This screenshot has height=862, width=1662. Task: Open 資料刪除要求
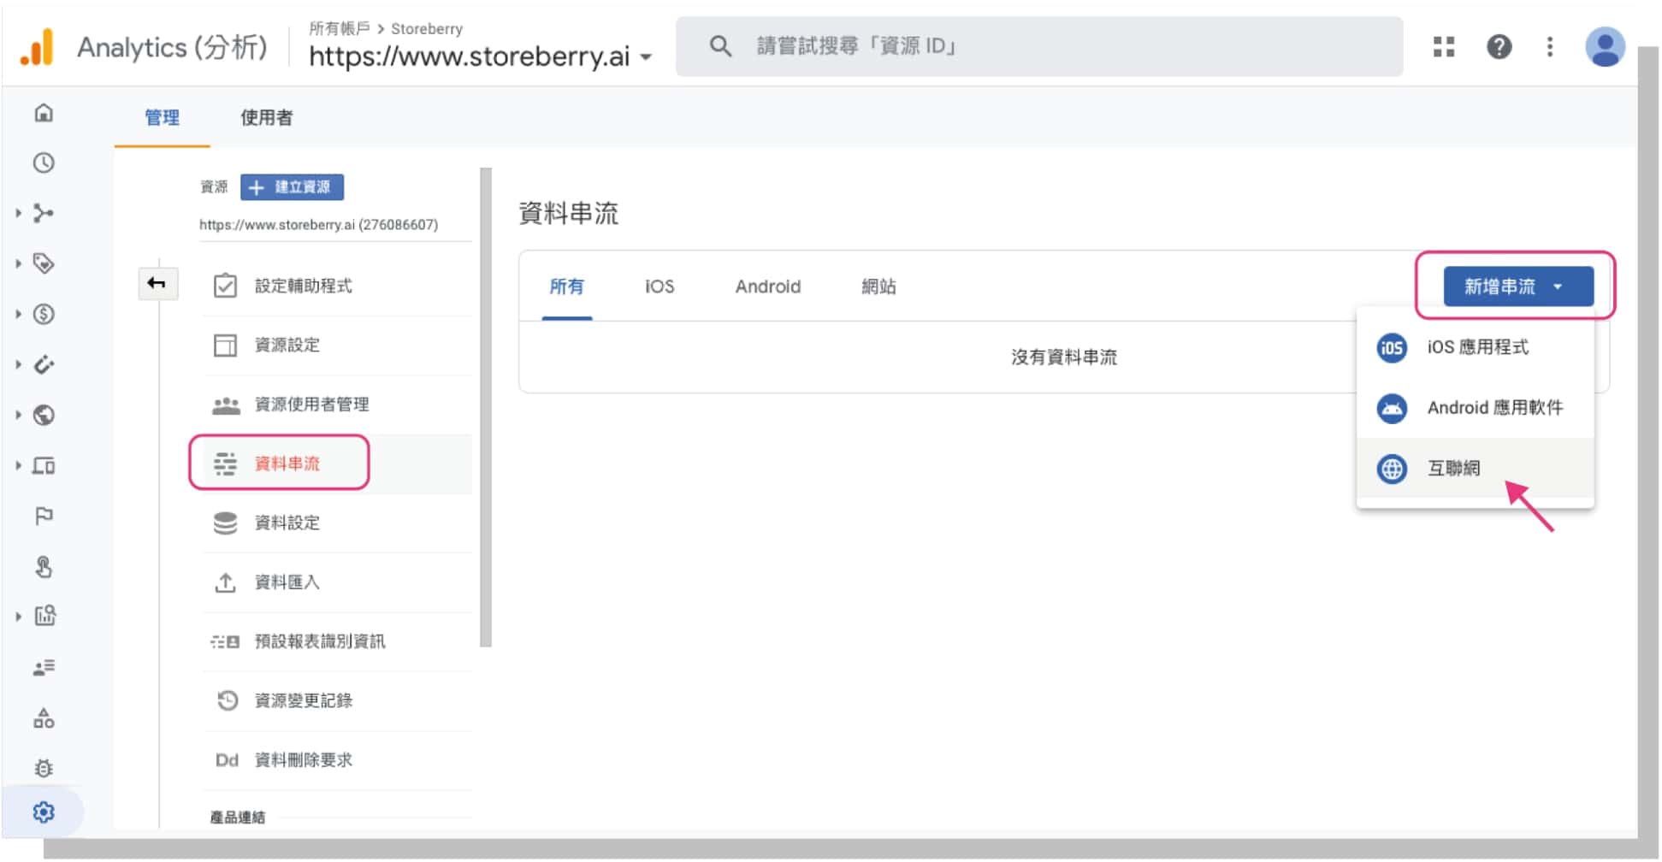pos(337,760)
